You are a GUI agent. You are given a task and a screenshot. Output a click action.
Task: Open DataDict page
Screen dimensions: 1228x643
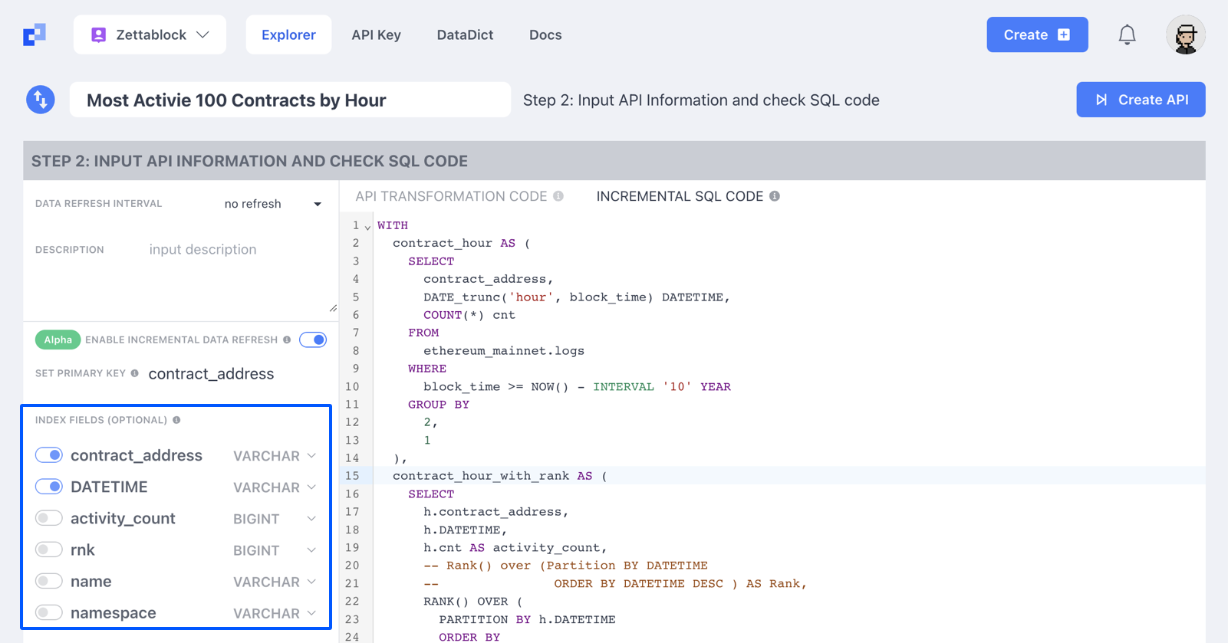465,34
